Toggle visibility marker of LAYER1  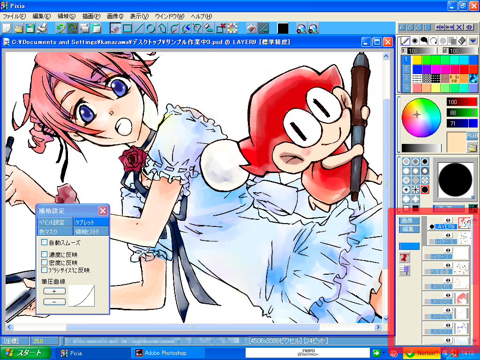pos(427,287)
